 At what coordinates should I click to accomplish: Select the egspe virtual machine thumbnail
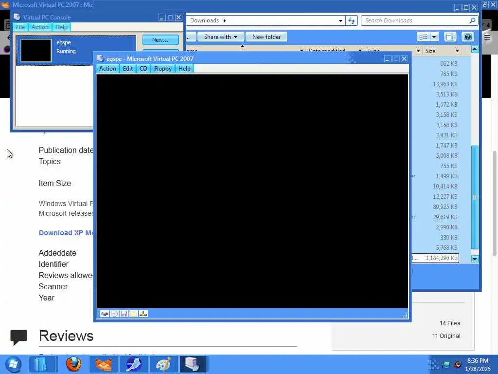click(36, 51)
